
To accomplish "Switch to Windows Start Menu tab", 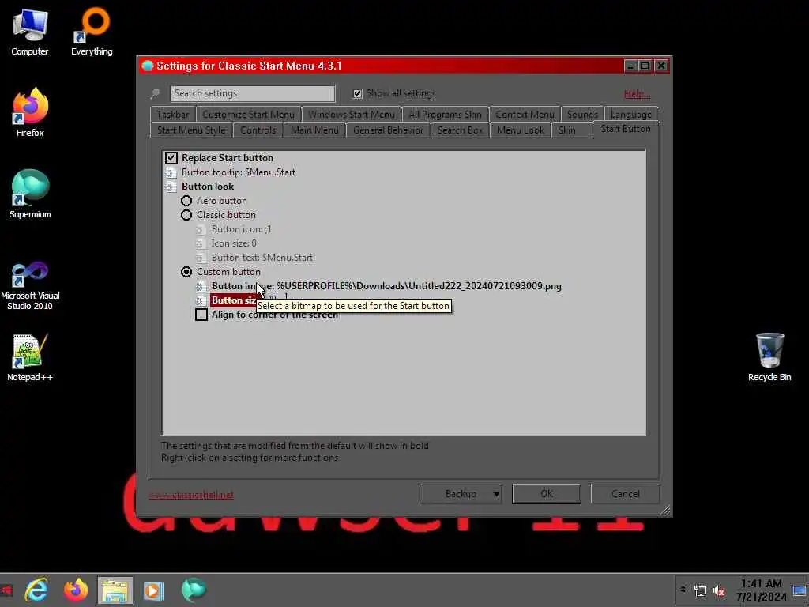I will click(x=351, y=114).
